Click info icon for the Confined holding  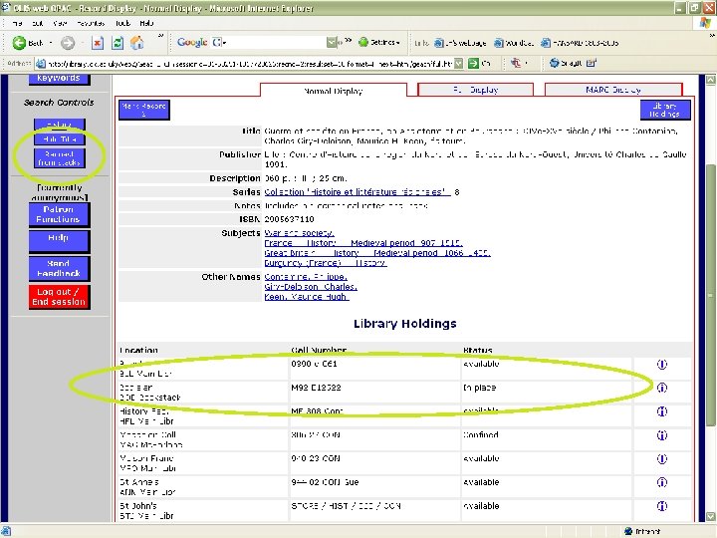(661, 435)
